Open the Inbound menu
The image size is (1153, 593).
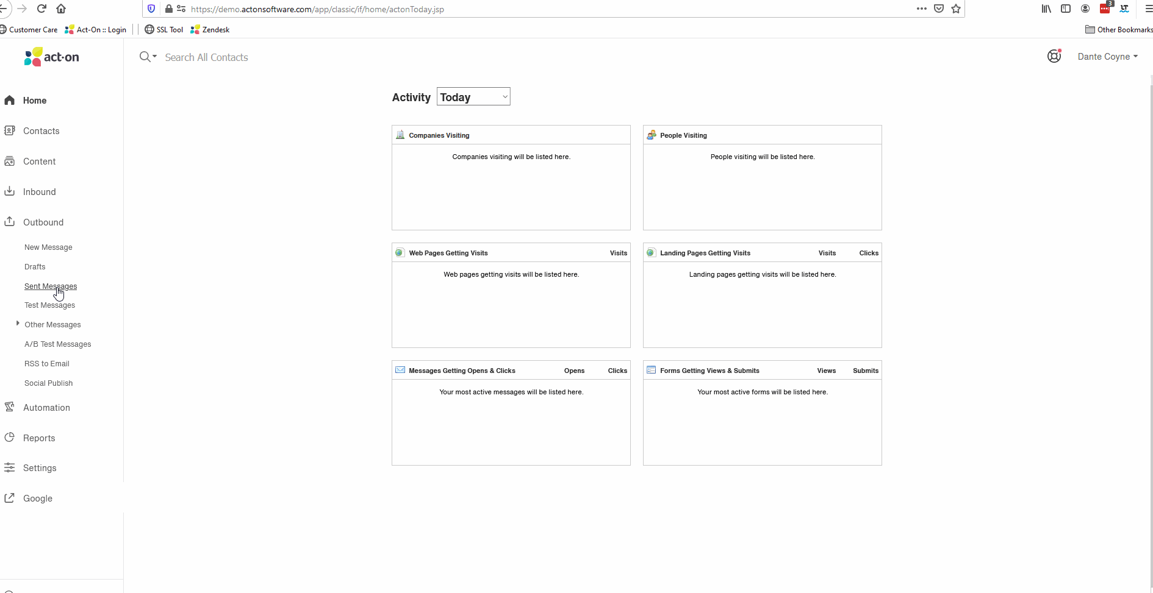[40, 192]
